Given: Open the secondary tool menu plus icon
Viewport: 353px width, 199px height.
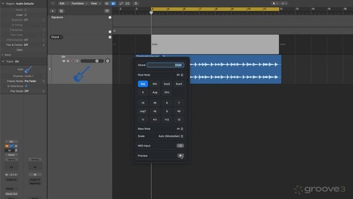Looking at the screenshot, I should pyautogui.click(x=284, y=3).
